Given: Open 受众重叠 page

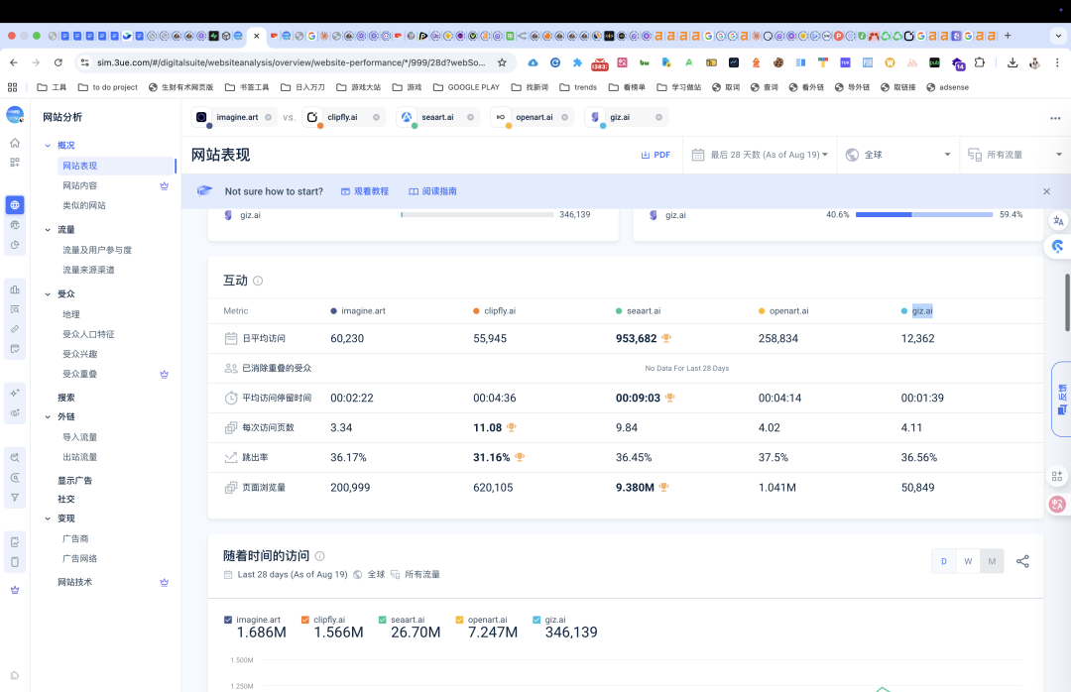Looking at the screenshot, I should click(x=80, y=375).
